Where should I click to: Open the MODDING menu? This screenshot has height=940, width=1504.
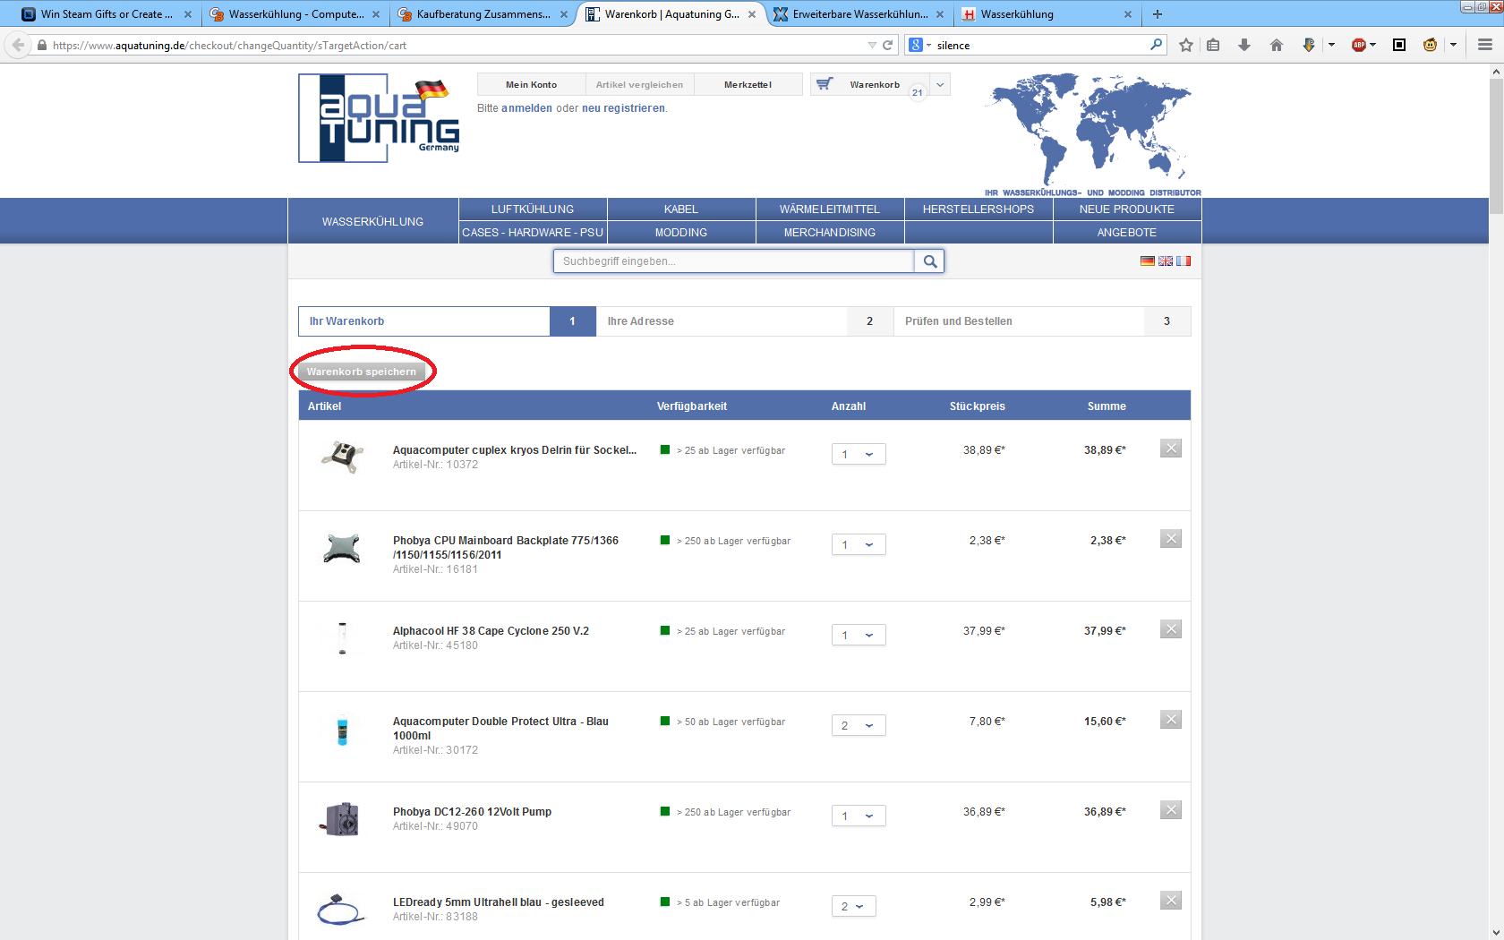click(681, 233)
